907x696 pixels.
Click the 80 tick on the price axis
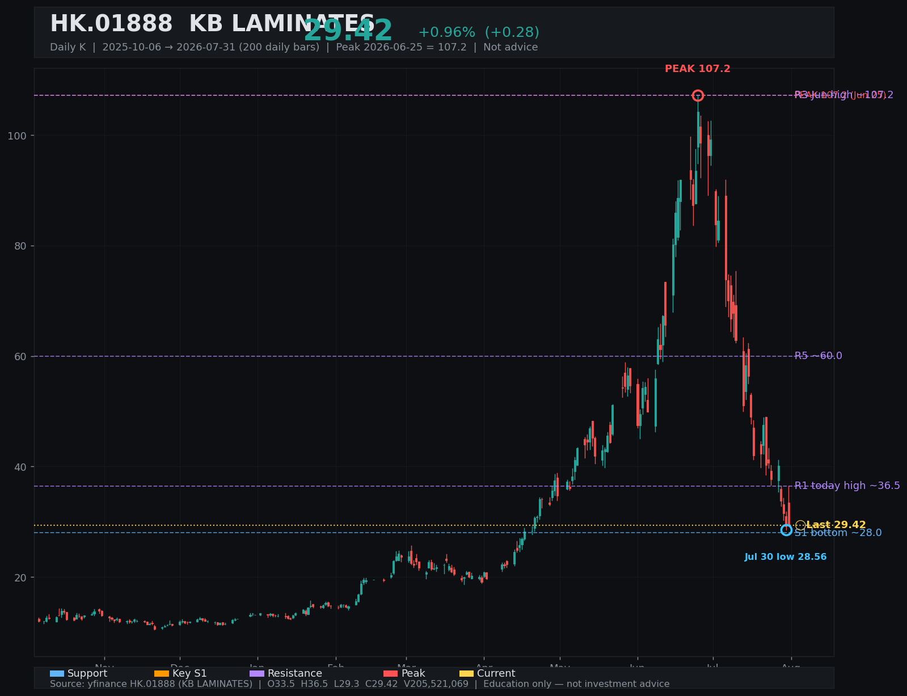tap(21, 246)
